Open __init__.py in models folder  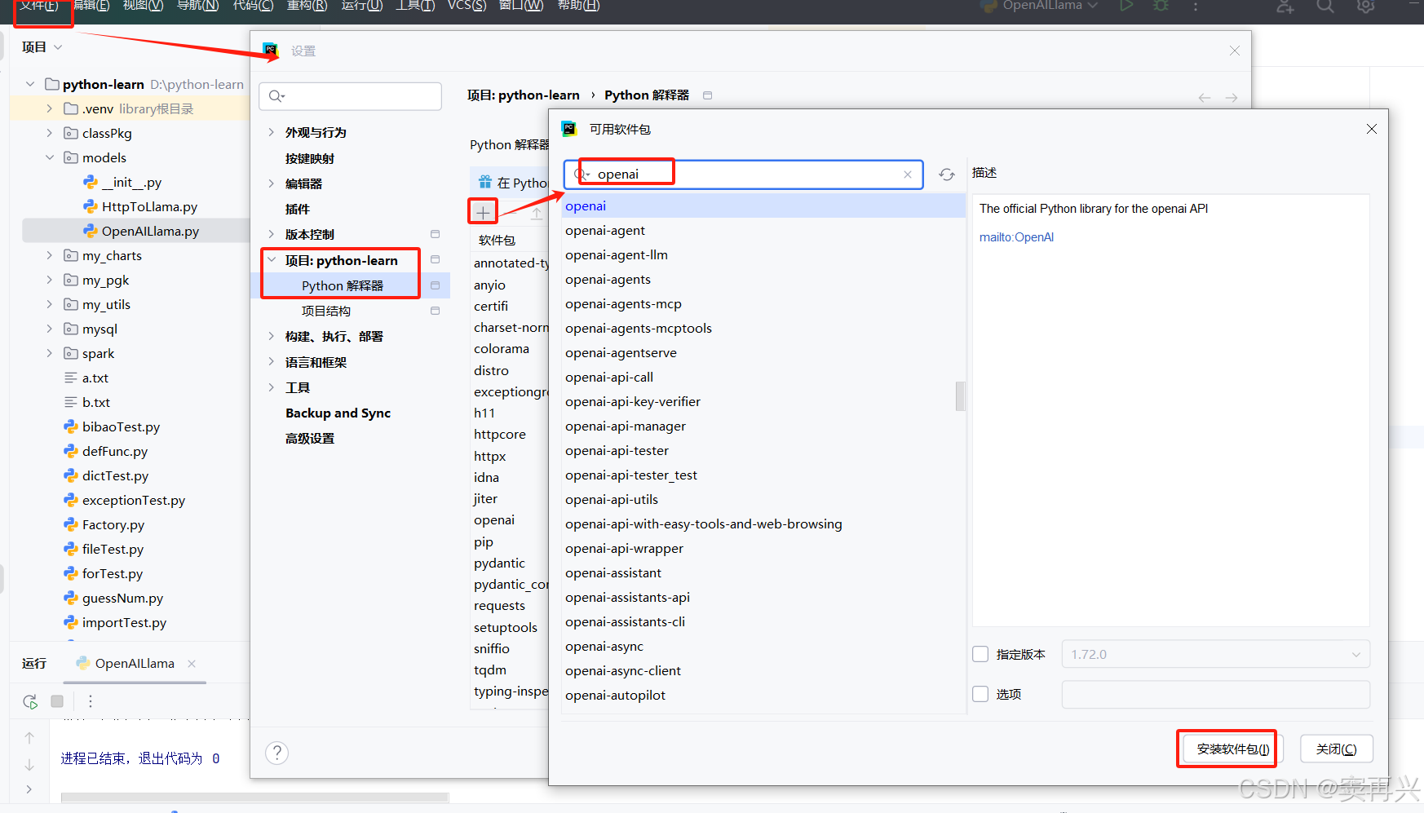(131, 183)
